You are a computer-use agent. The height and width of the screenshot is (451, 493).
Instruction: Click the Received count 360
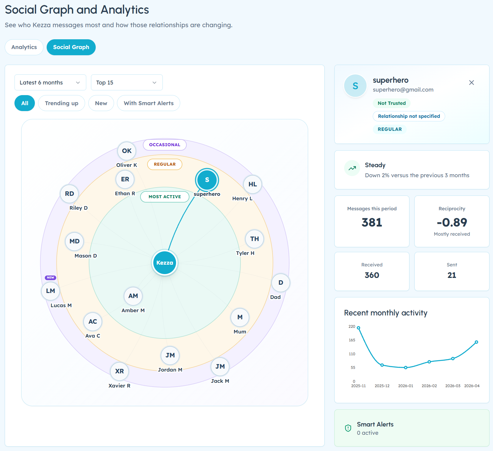click(372, 275)
